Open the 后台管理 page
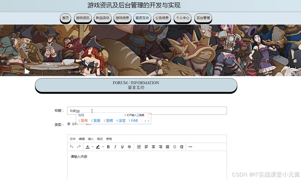The height and width of the screenshot is (180, 301). [203, 18]
